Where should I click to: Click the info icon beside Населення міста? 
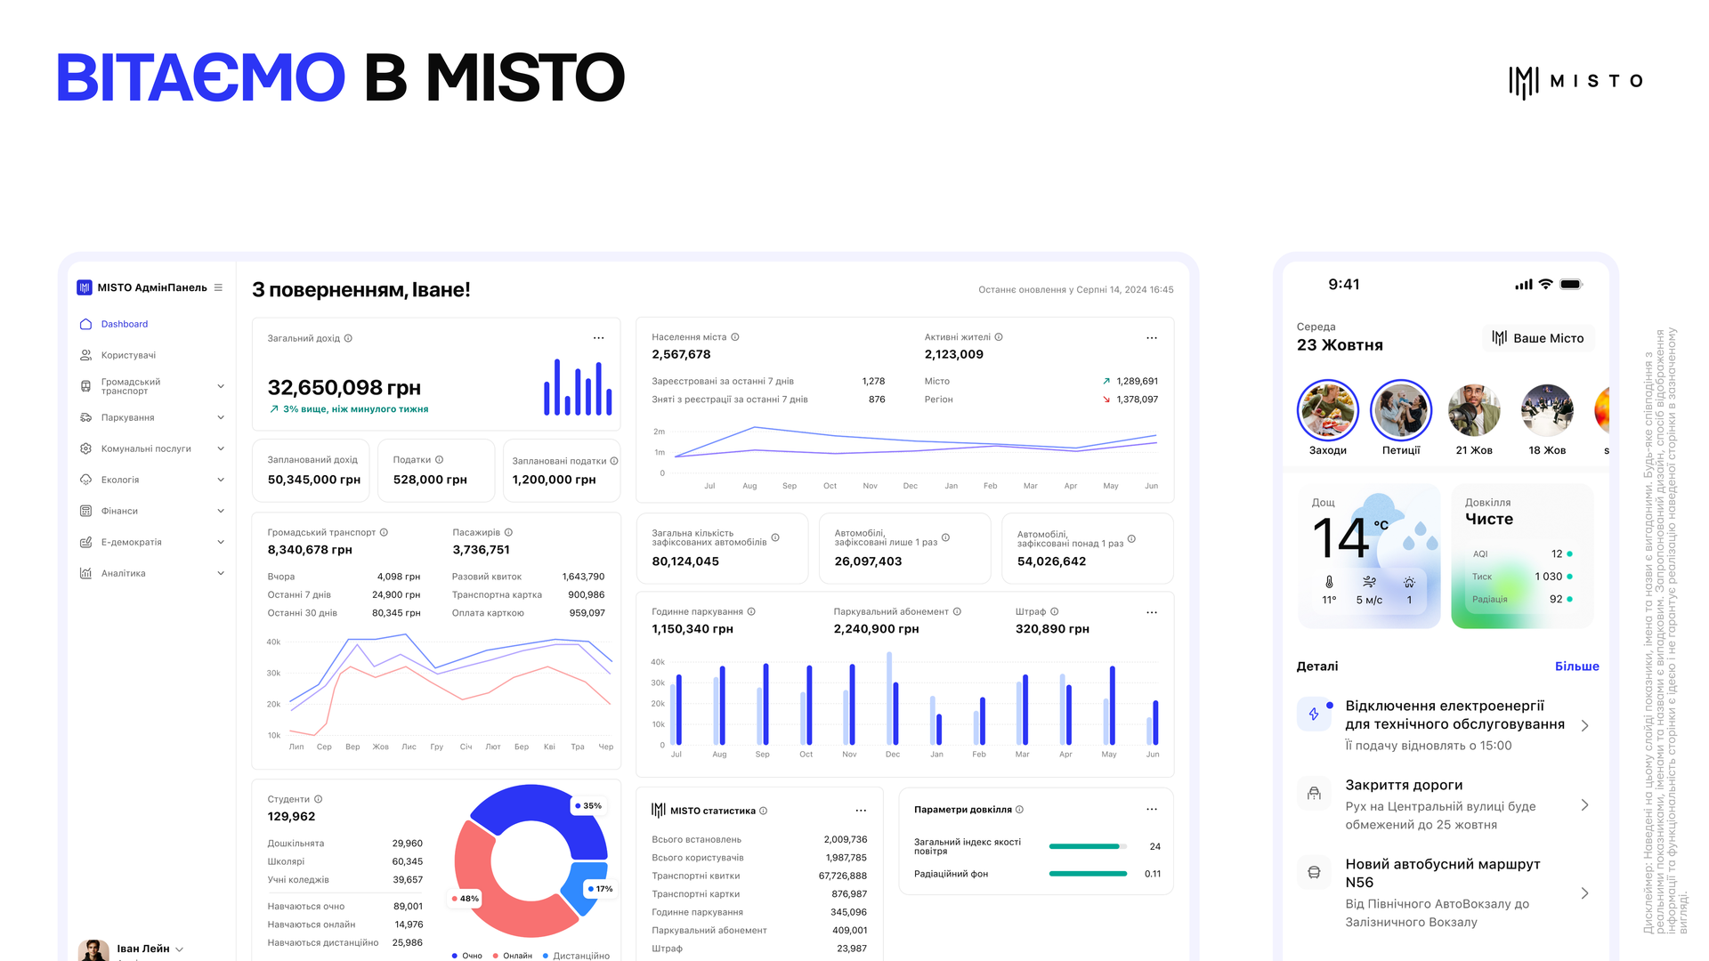point(735,337)
